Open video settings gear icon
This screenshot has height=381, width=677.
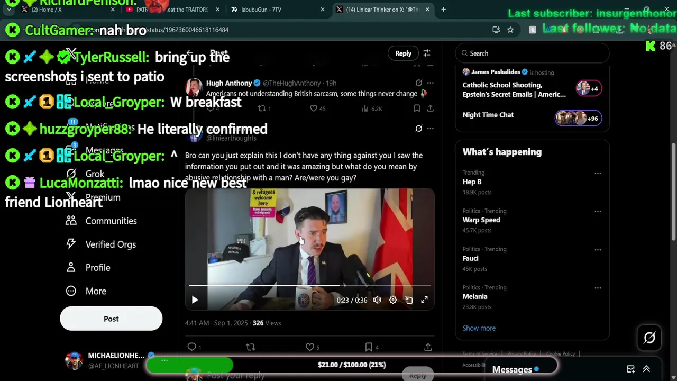coord(393,300)
